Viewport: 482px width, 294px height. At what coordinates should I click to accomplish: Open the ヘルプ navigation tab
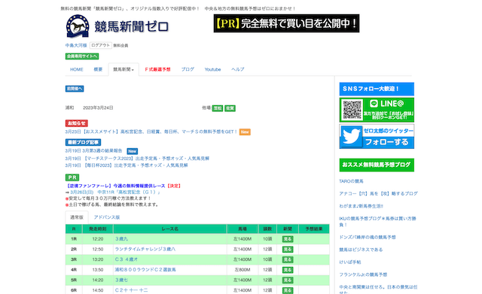click(238, 69)
